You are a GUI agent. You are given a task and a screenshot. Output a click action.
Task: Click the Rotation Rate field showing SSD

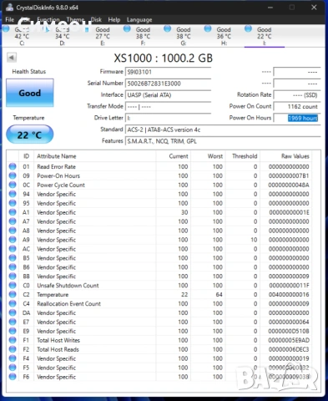click(x=297, y=95)
